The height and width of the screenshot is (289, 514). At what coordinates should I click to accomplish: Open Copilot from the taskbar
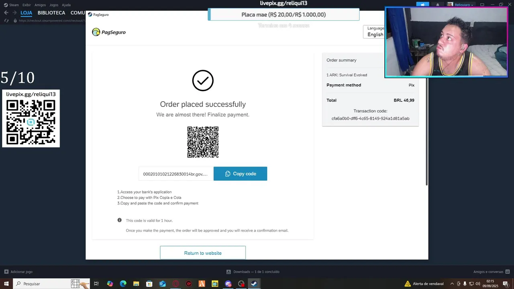click(x=110, y=284)
